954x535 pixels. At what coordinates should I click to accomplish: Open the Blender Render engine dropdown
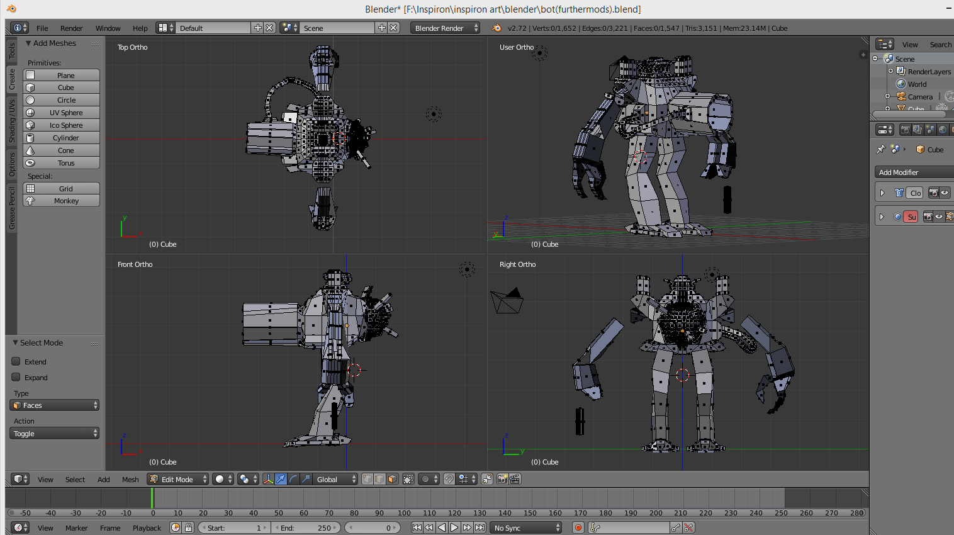(x=445, y=28)
